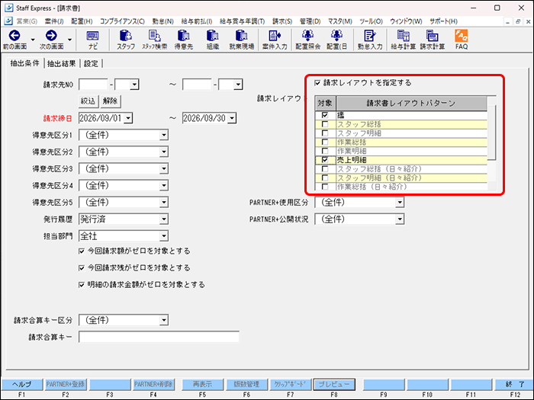Open the 配置照会 toolbar icon
The image size is (534, 400).
click(307, 36)
